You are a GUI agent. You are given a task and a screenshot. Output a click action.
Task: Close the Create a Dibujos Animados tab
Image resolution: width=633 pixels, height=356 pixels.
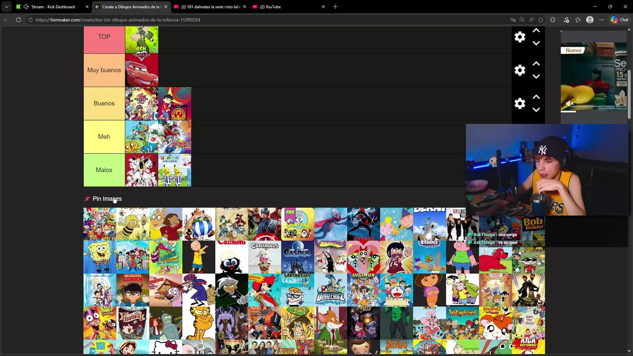[x=166, y=6]
